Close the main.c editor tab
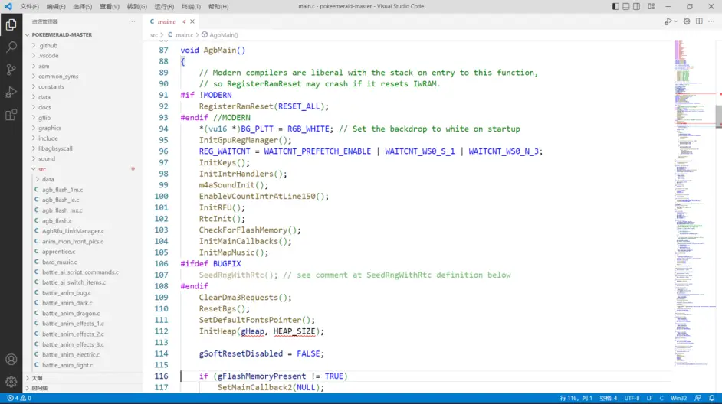Image resolution: width=722 pixels, height=404 pixels. click(192, 21)
